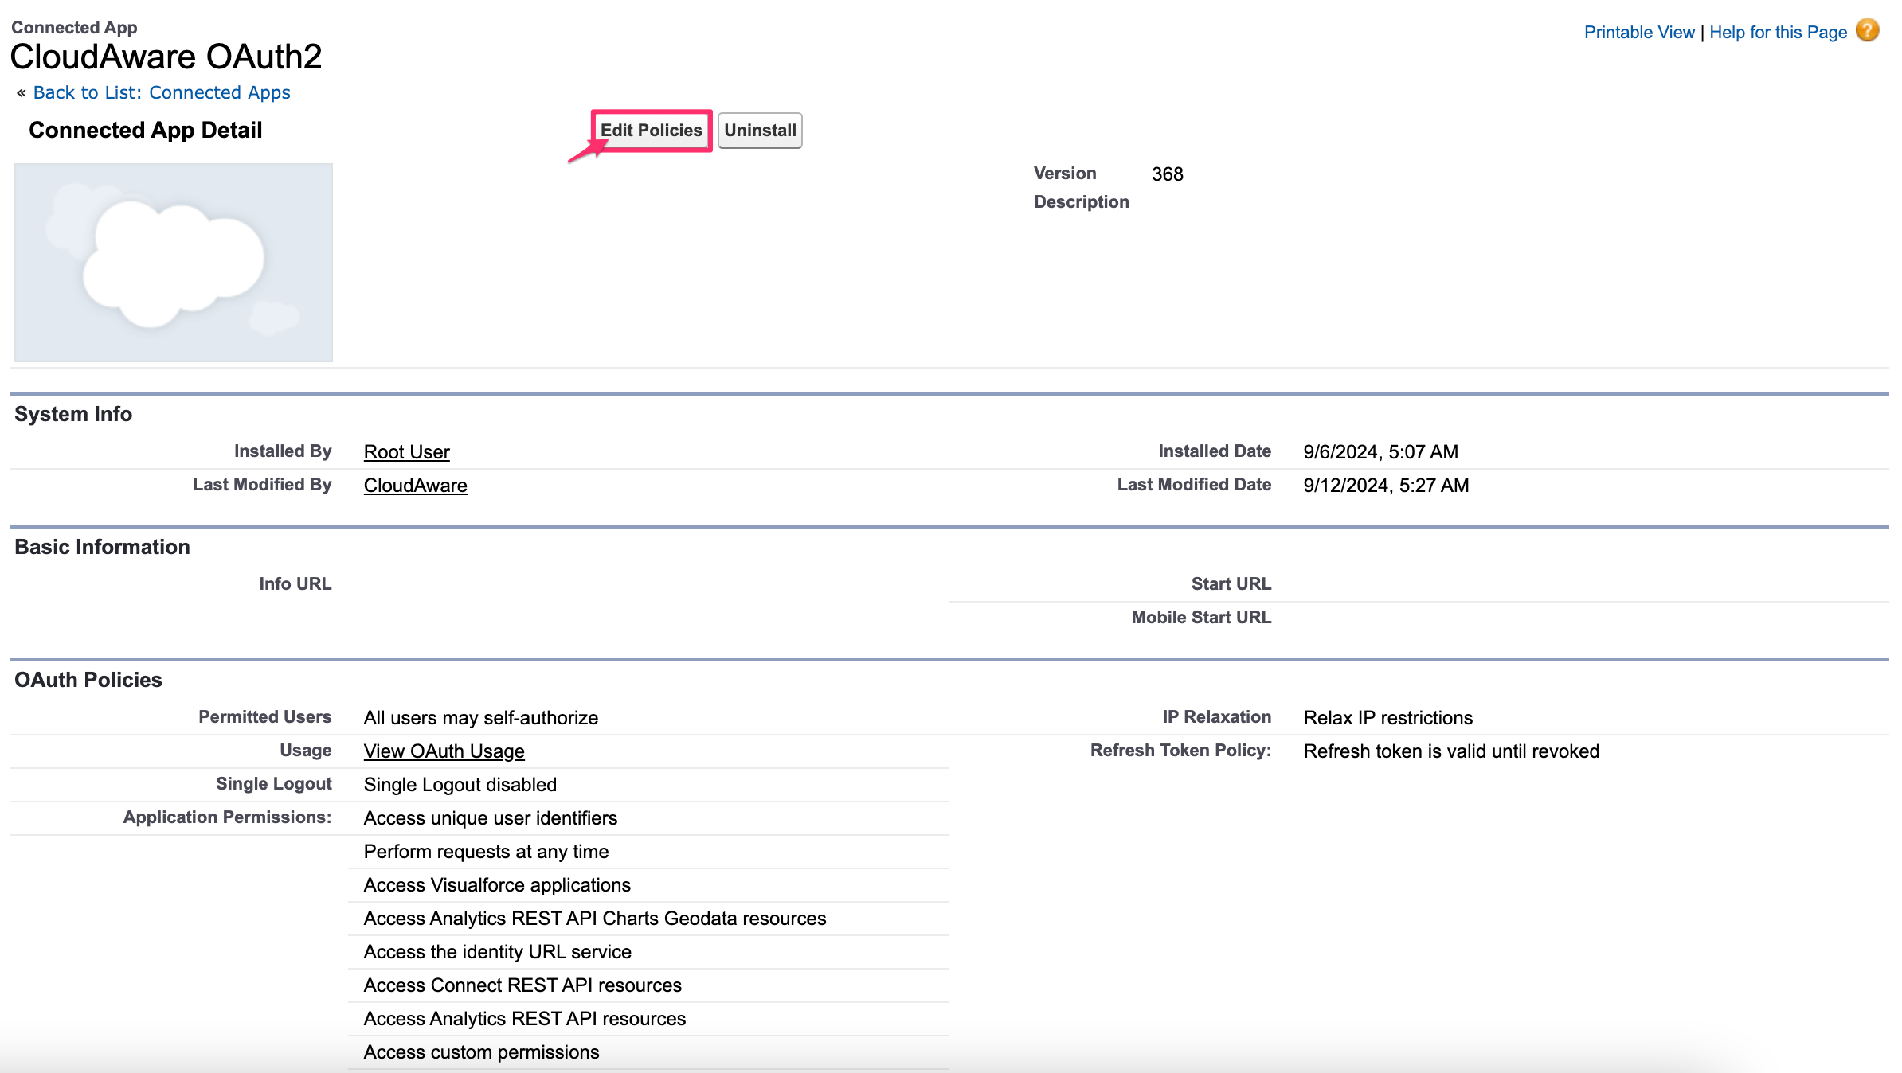Click the OAuth Policies section header
1902x1073 pixels.
[88, 680]
